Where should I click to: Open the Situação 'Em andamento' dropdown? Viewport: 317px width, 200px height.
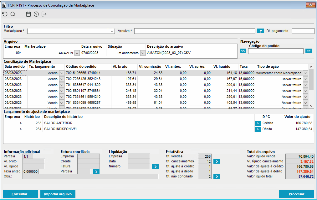click(x=143, y=53)
